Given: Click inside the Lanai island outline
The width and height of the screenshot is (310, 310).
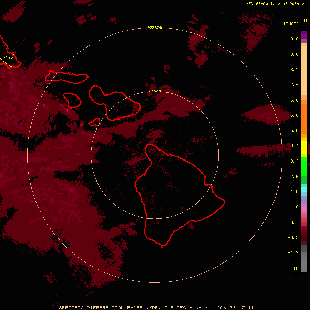Looking at the screenshot, I should click(x=72, y=101).
